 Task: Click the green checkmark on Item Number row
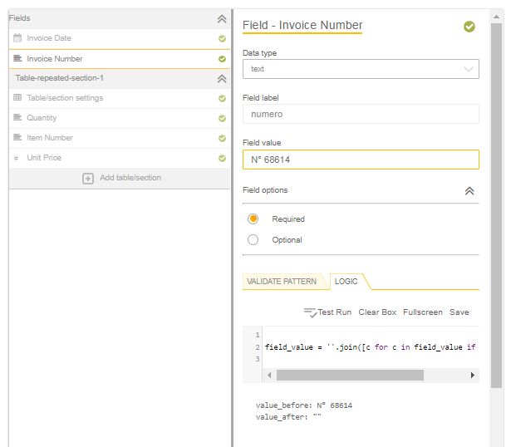coord(222,139)
